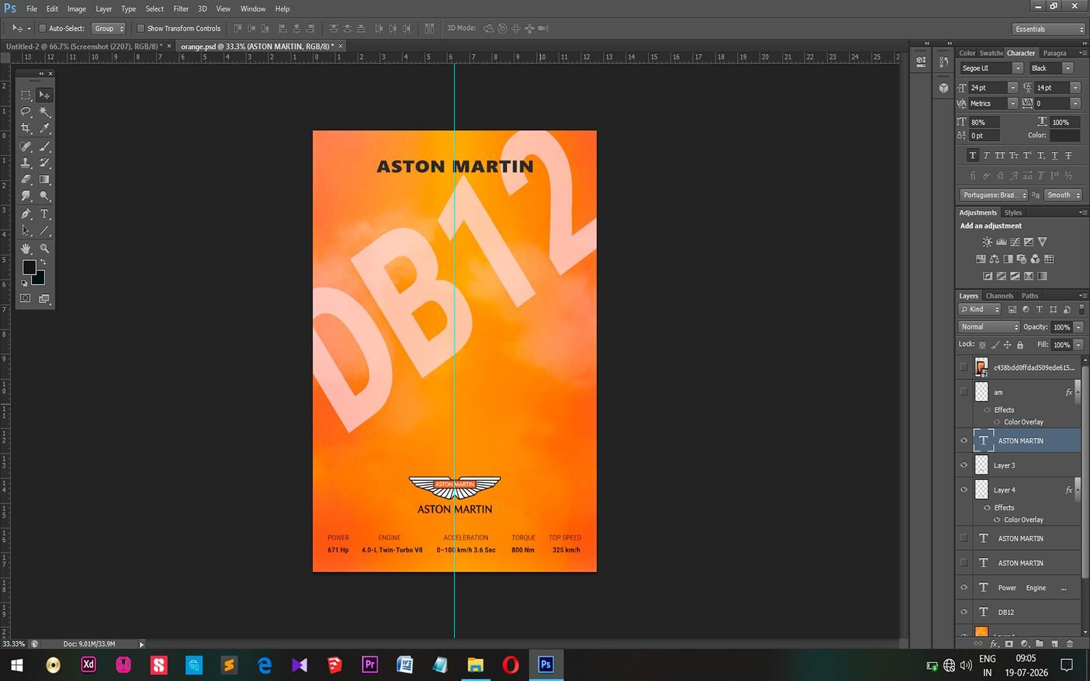Activate the Magic Wand tool
1090x681 pixels.
44,112
